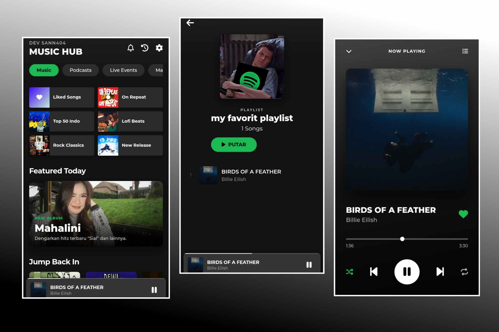The height and width of the screenshot is (332, 499).
Task: Click the 3:30 total duration label
Action: point(463,246)
